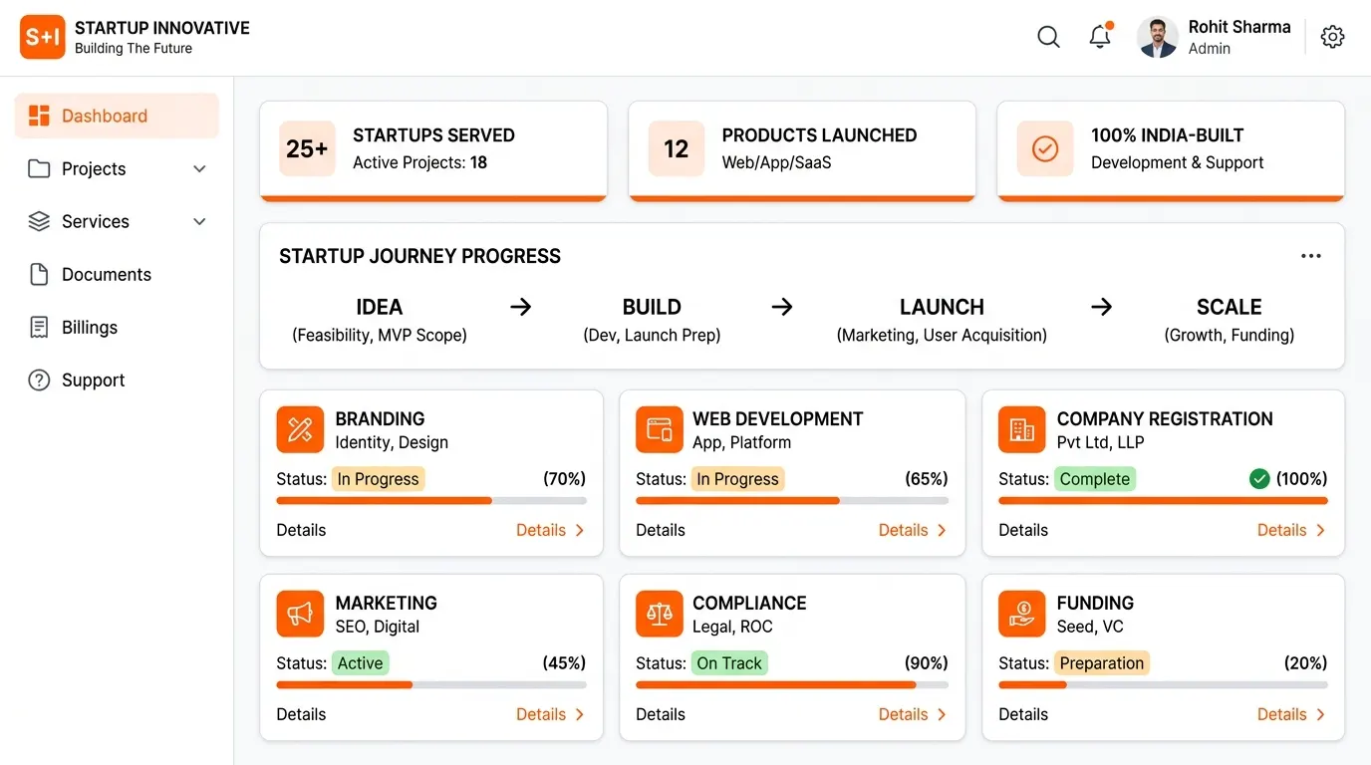The height and width of the screenshot is (765, 1371).
Task: Click the Projects folder icon in sidebar
Action: tap(39, 169)
